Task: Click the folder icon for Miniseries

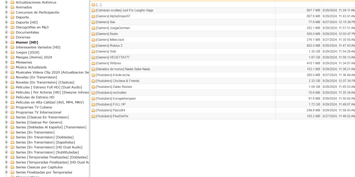Action: pos(12,62)
